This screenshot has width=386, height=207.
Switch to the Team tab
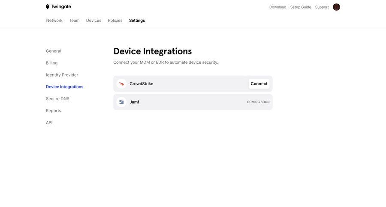[x=74, y=21]
